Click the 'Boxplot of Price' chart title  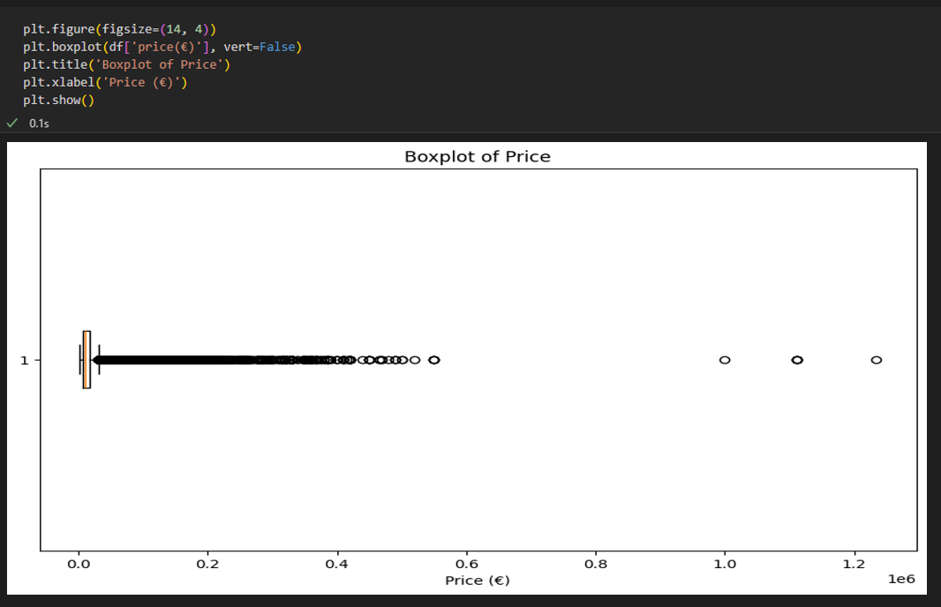[x=477, y=156]
